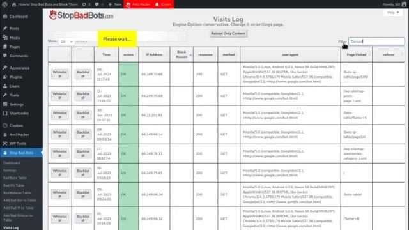
Task: Blacklist IP for the 09:24:01 visit
Action: [83, 194]
